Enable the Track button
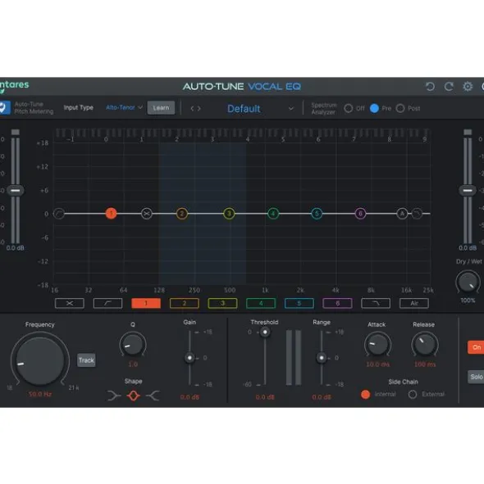The image size is (484, 484). [x=86, y=360]
